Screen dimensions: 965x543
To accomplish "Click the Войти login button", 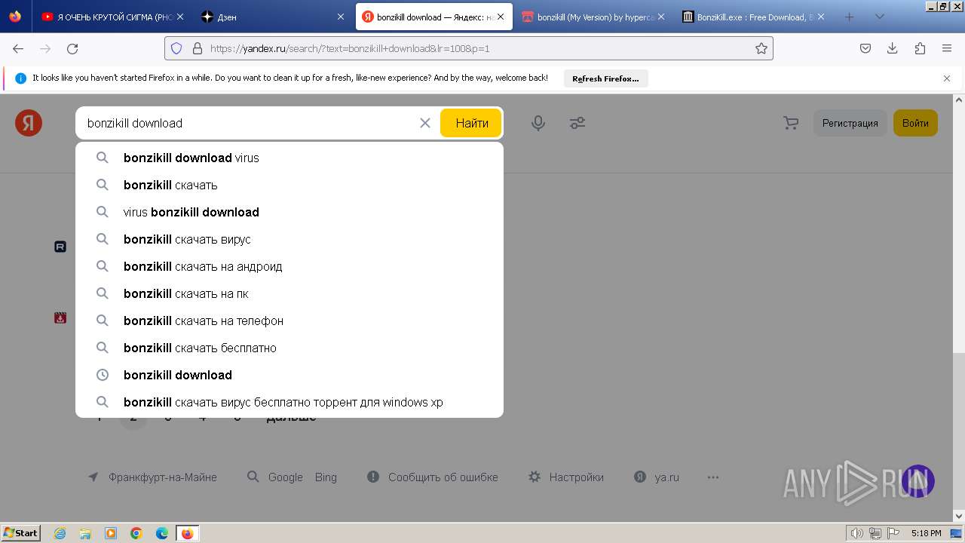I will (x=915, y=123).
